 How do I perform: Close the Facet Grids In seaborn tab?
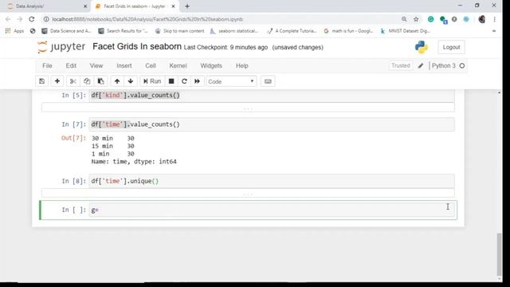click(174, 6)
